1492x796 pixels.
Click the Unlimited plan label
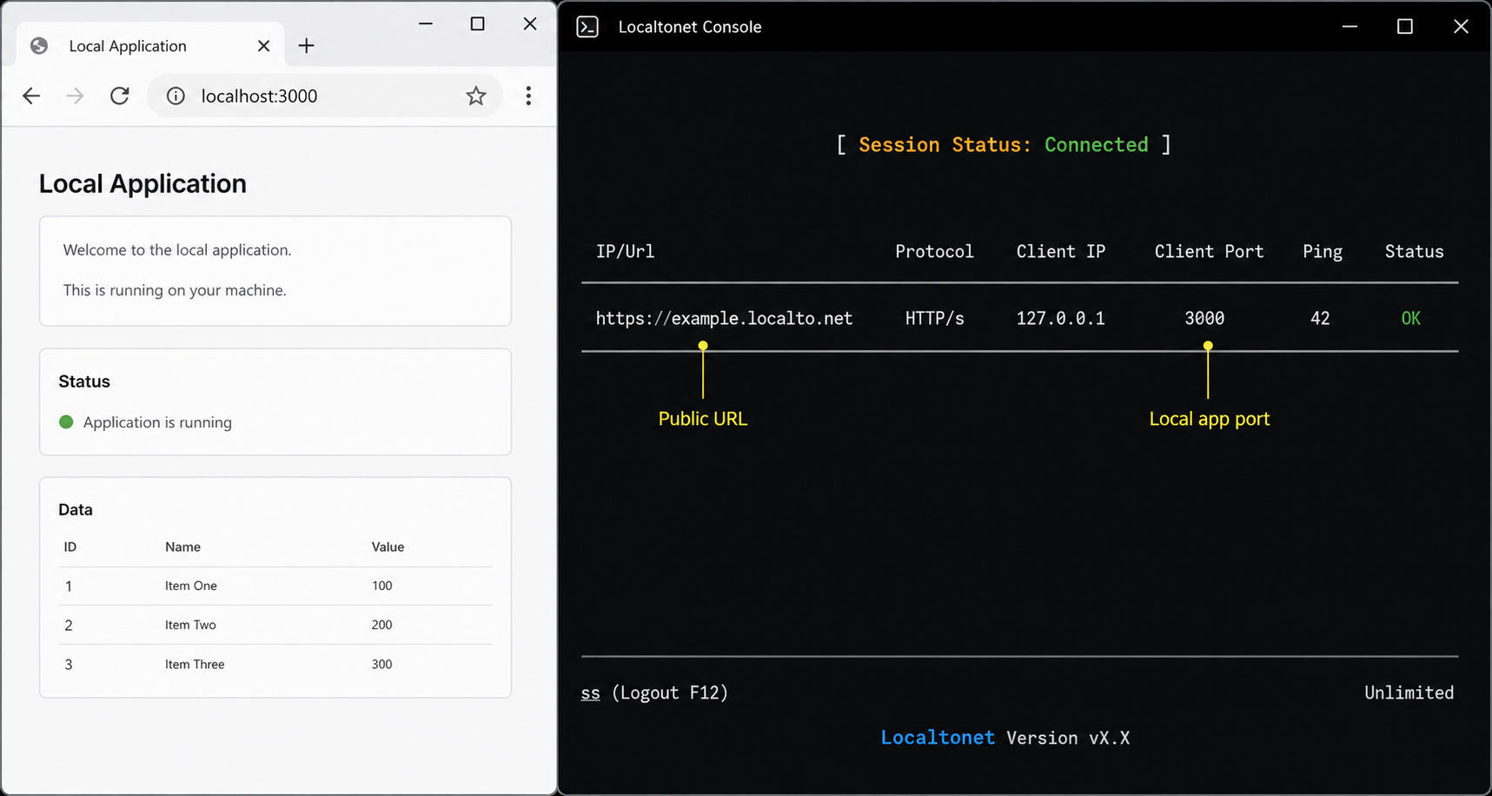coord(1409,693)
